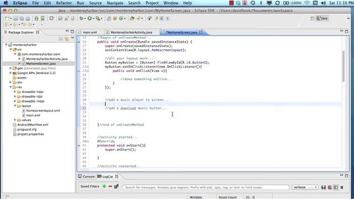Click the Print toolbar icon
Image resolution: width=354 pixels, height=199 pixels.
coord(28,18)
